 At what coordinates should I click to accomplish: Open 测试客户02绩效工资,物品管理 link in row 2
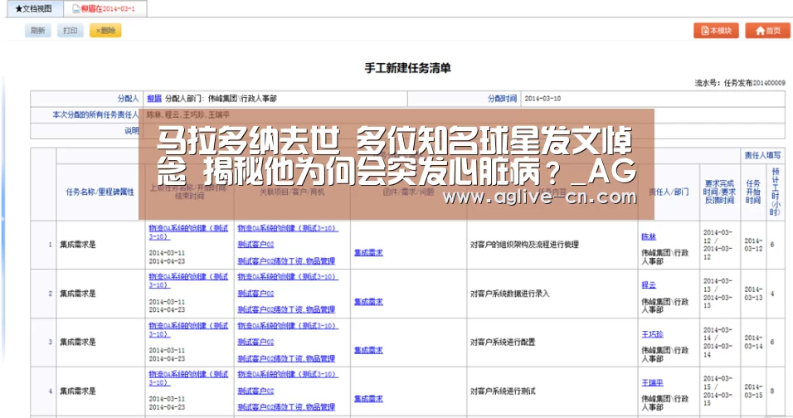point(286,309)
